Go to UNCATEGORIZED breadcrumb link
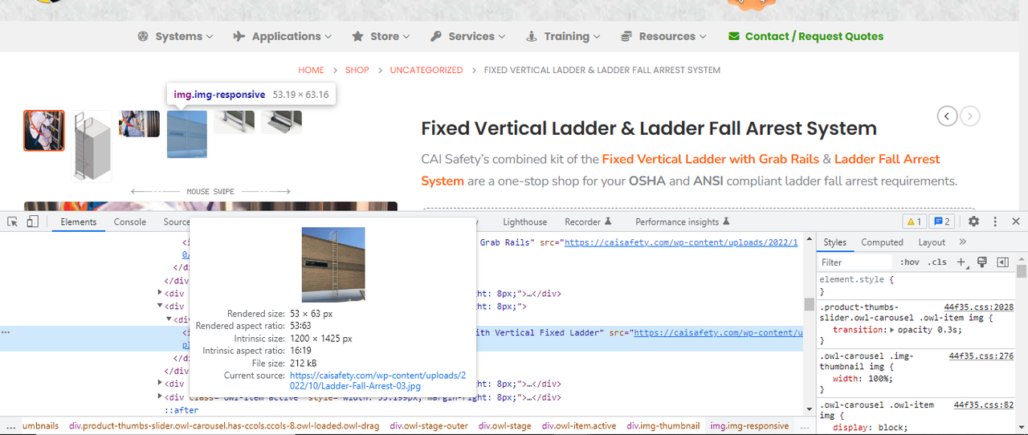1028x435 pixels. pos(426,71)
